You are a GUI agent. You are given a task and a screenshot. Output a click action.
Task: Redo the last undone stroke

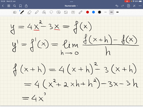[123, 6]
